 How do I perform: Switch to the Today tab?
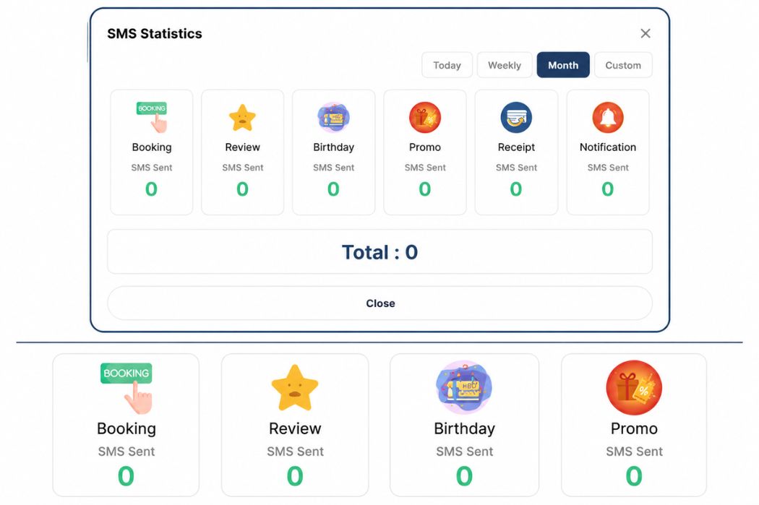(447, 65)
